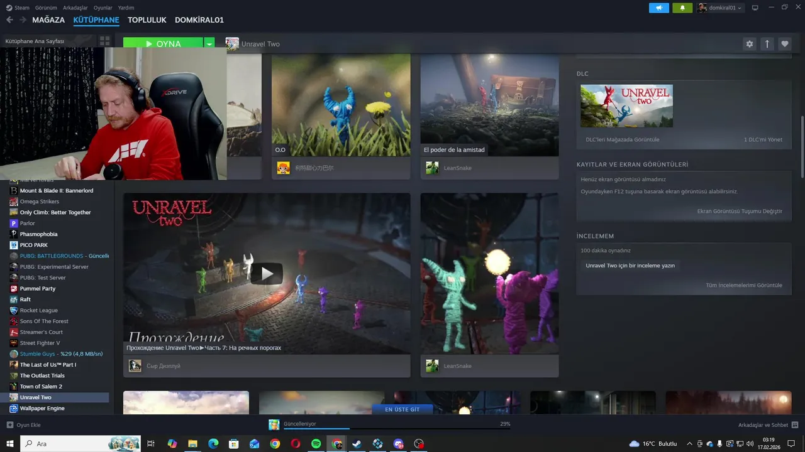Expand the arrow next to OYNA
Viewport: 805px width, 452px height.
click(x=209, y=44)
